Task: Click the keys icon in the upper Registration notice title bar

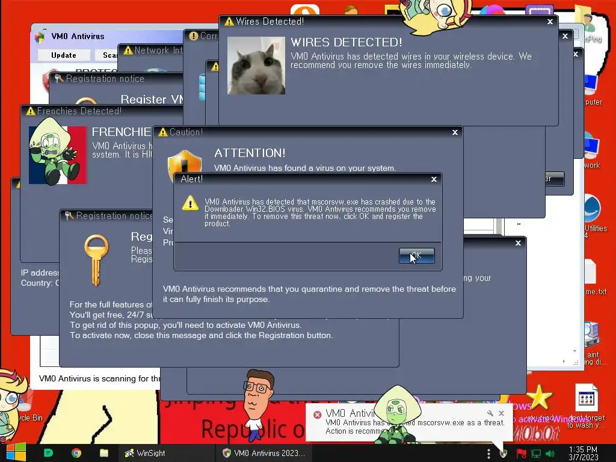Action: coord(59,79)
